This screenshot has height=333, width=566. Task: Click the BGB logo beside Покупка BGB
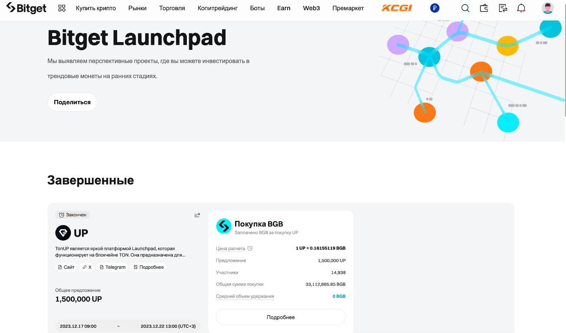pos(224,226)
